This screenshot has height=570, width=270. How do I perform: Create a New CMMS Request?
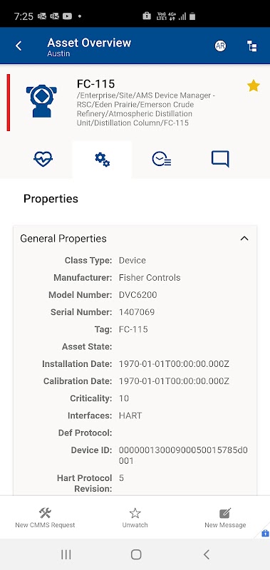45,517
